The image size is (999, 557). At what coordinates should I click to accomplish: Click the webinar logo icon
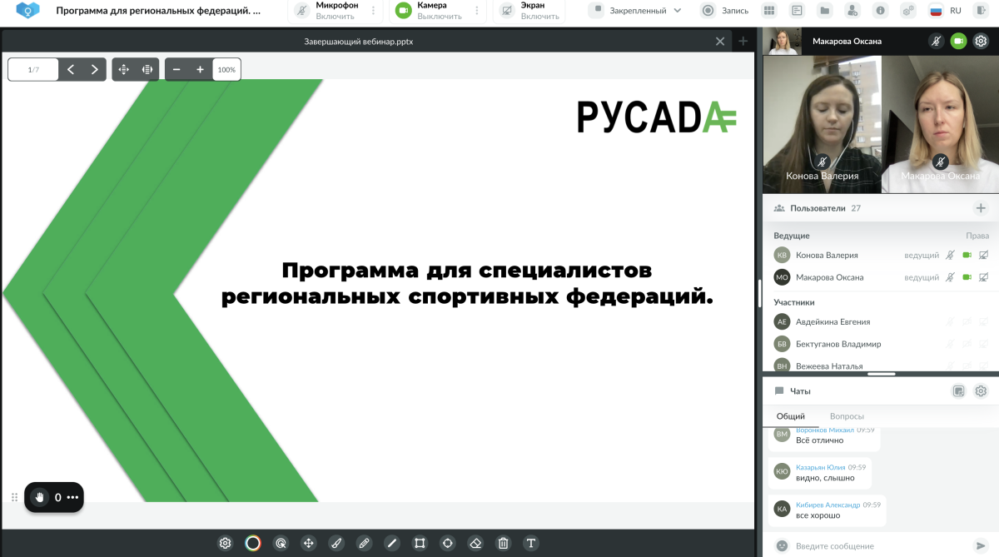(x=27, y=11)
